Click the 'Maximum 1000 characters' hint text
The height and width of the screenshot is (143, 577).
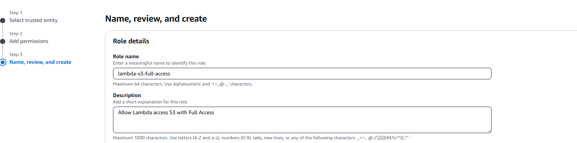tap(262, 138)
